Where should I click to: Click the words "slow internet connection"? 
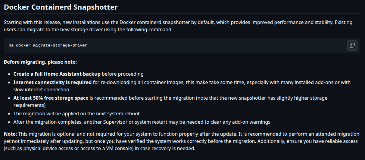tap(41, 89)
